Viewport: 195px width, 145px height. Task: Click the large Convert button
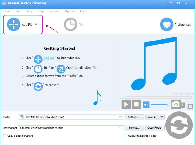179,125
